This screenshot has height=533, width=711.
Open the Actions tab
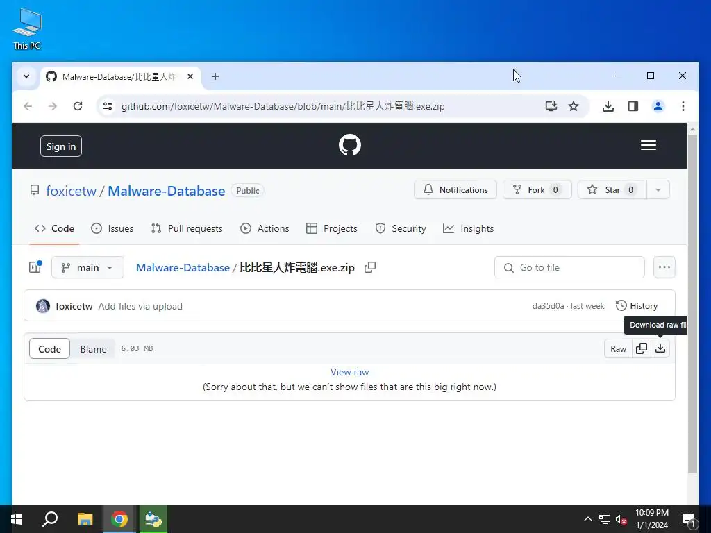coord(265,228)
